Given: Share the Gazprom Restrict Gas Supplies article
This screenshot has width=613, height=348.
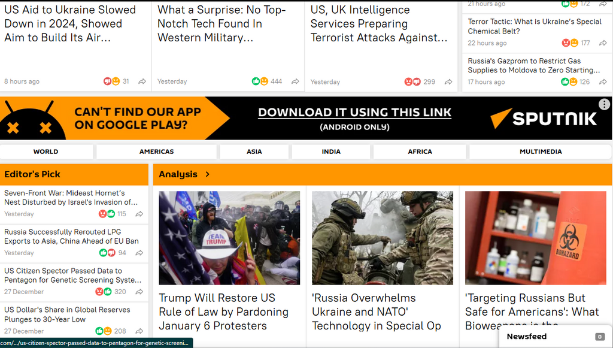Looking at the screenshot, I should [603, 81].
